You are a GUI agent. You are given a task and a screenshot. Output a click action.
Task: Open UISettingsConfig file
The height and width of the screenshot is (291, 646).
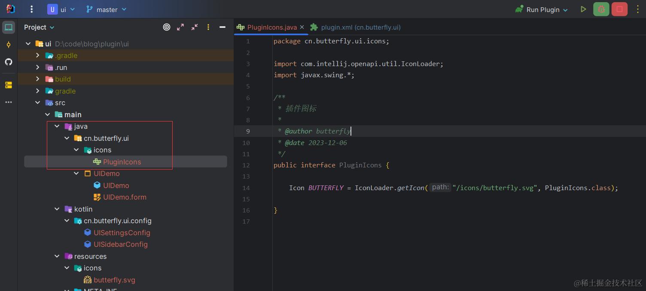[x=122, y=233]
